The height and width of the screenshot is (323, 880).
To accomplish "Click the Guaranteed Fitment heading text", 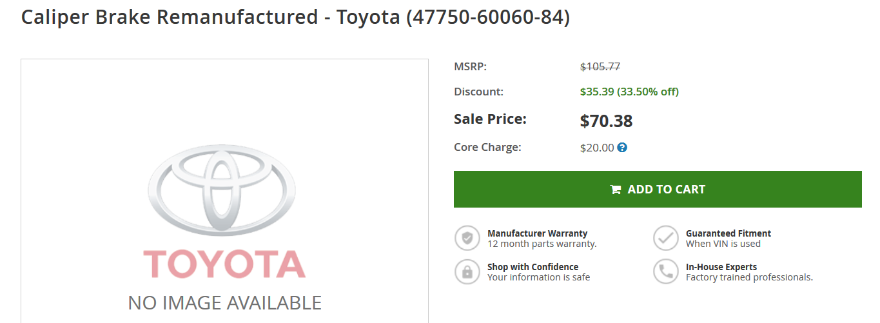I will pos(728,233).
